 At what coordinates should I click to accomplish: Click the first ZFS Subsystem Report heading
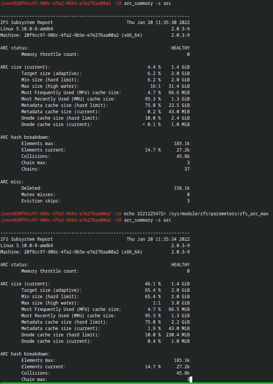click(27, 22)
